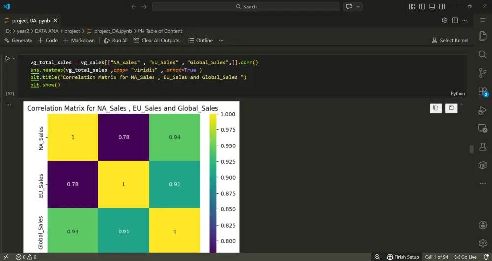The height and width of the screenshot is (261, 492).
Task: Toggle the primary side bar layout
Action: [x=422, y=7]
